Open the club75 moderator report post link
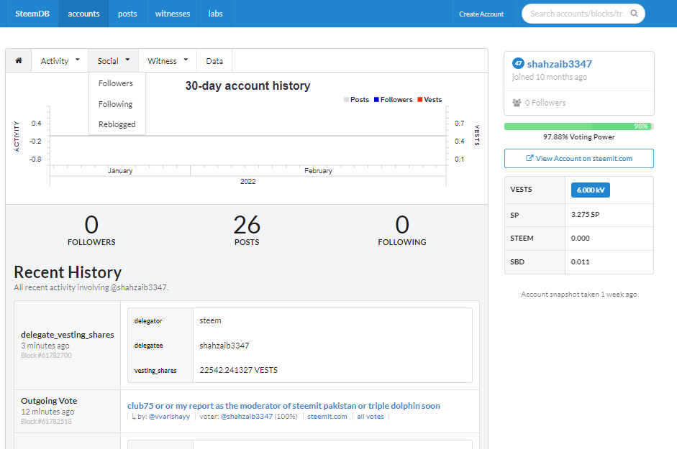 point(283,406)
